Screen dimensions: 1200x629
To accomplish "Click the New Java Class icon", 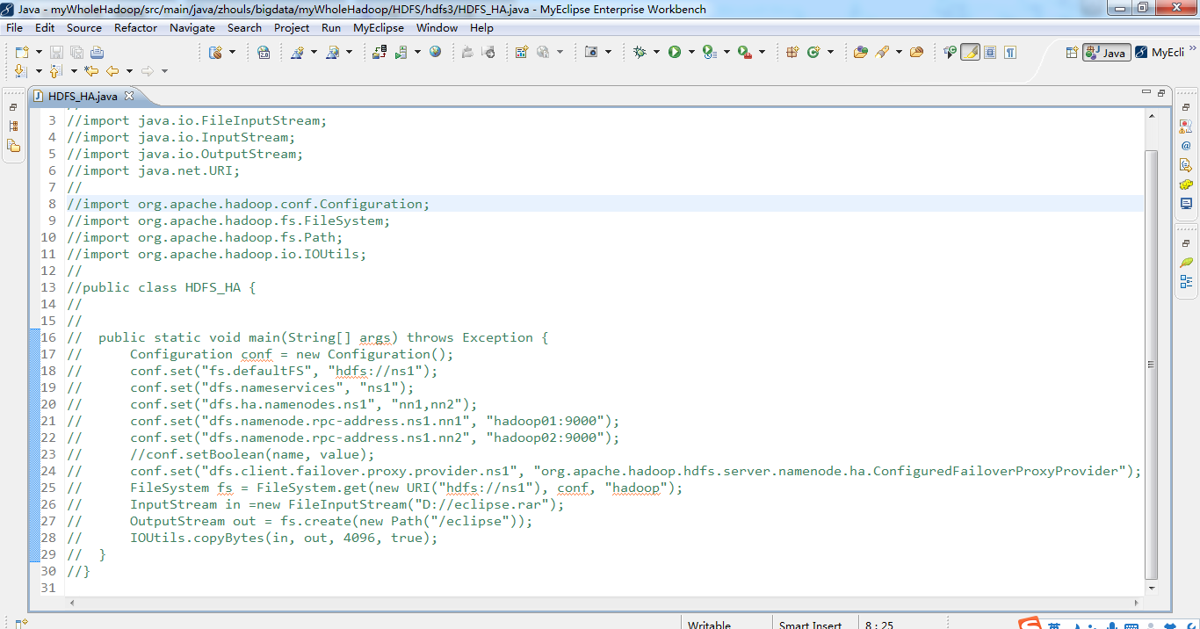I will point(813,52).
